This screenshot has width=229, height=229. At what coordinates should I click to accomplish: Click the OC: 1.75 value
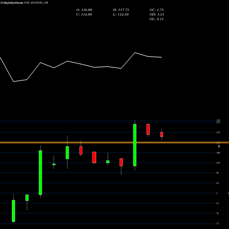point(157,10)
